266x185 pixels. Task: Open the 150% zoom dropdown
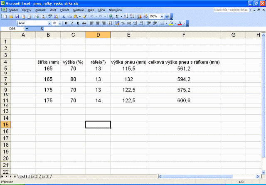(162, 16)
